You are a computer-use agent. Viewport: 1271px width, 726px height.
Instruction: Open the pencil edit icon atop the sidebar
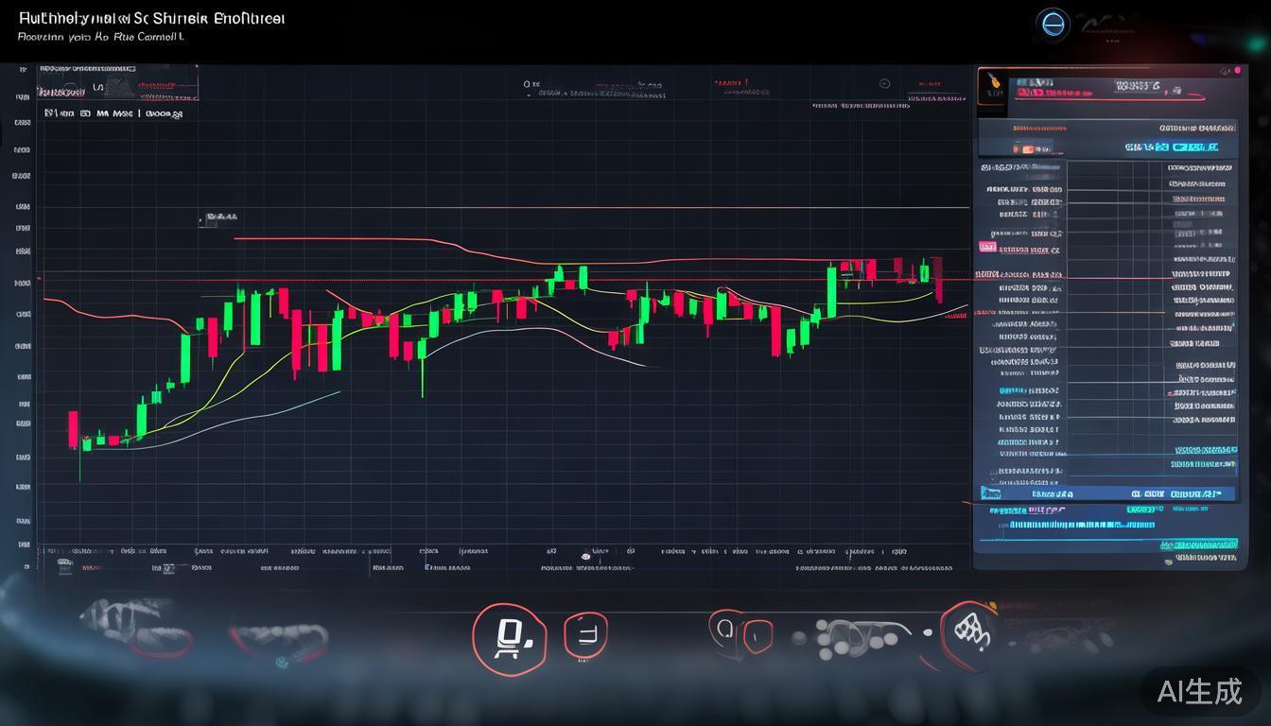tap(1224, 72)
